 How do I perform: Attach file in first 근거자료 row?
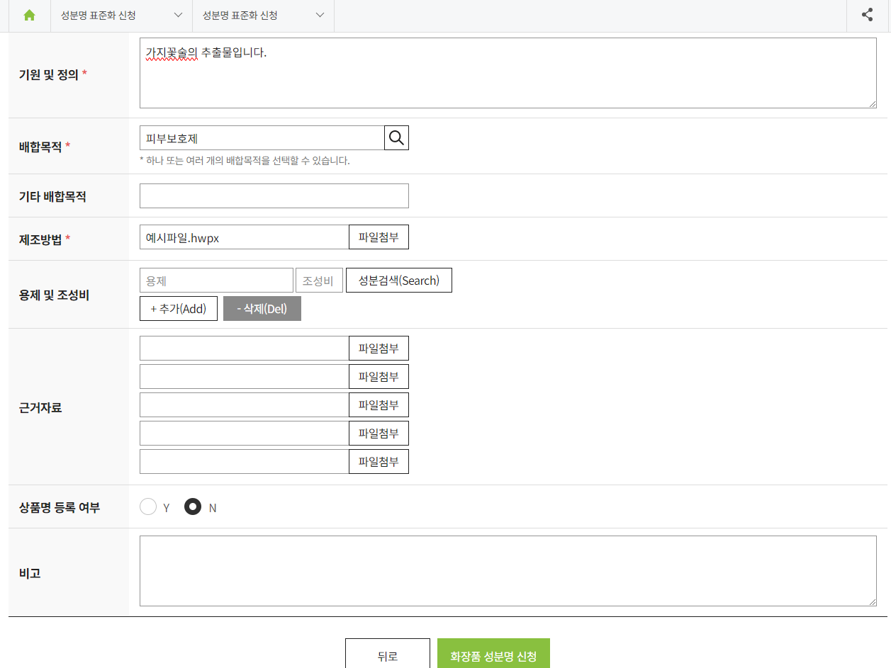click(379, 349)
